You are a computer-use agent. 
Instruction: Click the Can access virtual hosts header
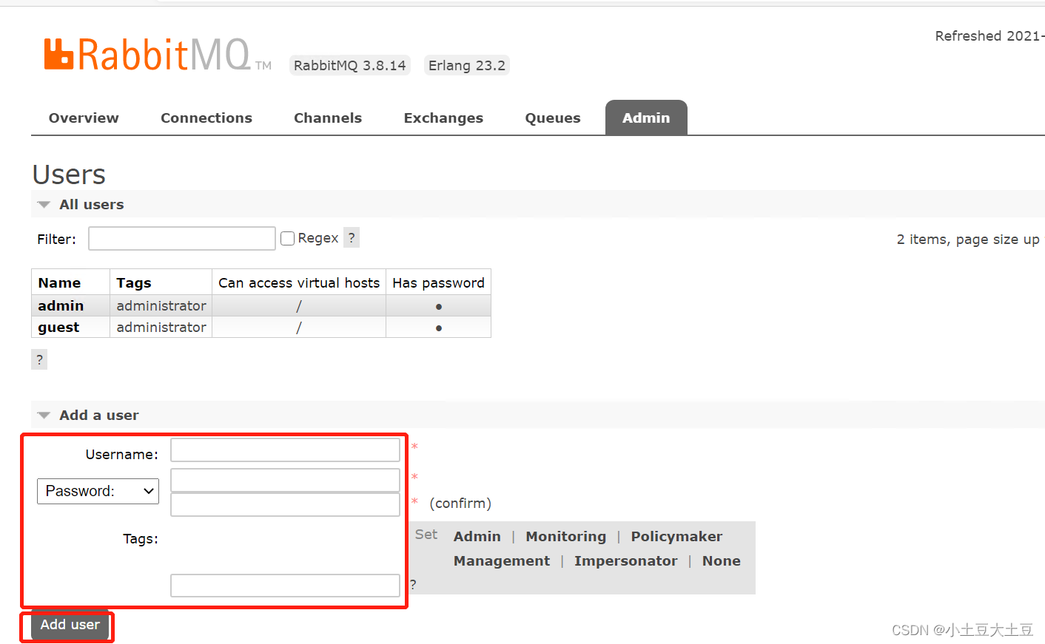(299, 282)
